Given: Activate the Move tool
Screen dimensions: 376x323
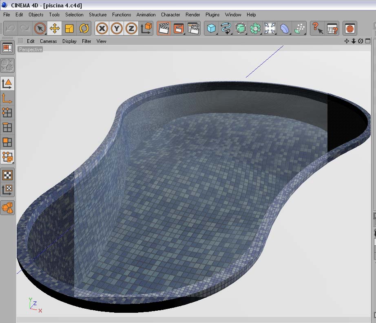Looking at the screenshot, I should click(55, 29).
